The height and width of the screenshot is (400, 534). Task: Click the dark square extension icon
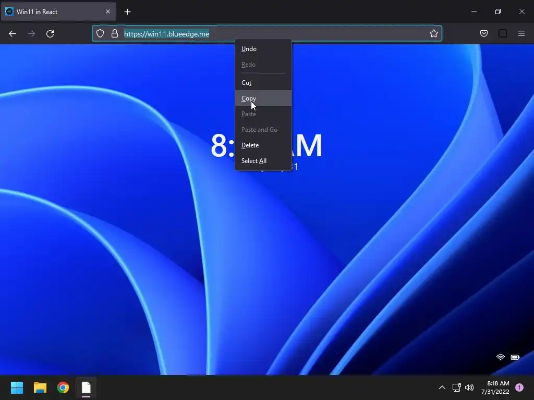point(503,33)
